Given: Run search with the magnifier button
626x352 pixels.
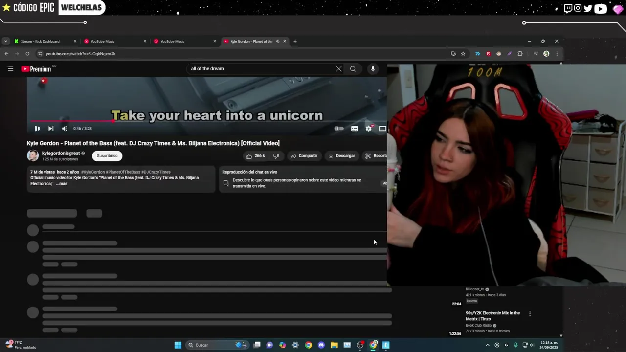Looking at the screenshot, I should coord(353,69).
